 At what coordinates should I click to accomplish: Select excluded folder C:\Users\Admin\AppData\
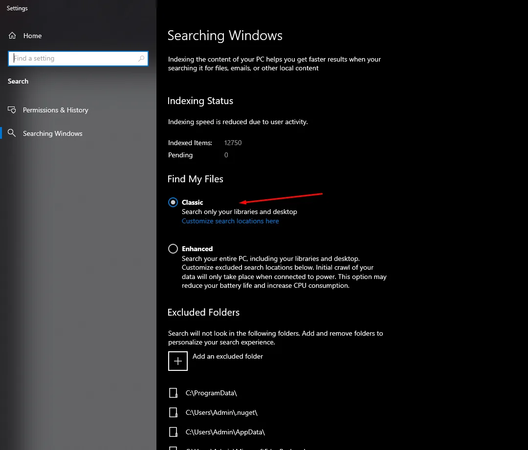[225, 432]
